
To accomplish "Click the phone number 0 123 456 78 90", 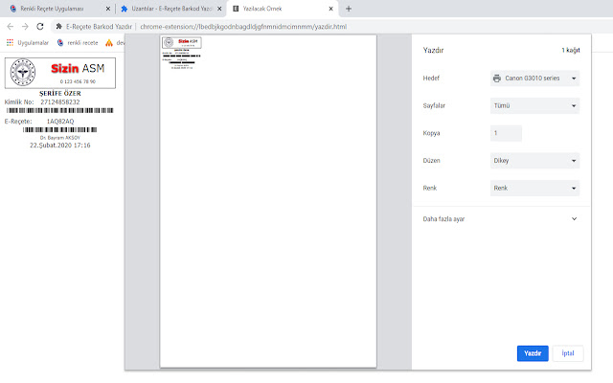I will pos(78,81).
